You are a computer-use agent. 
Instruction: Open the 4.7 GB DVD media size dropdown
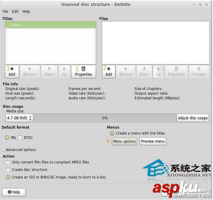(19, 118)
